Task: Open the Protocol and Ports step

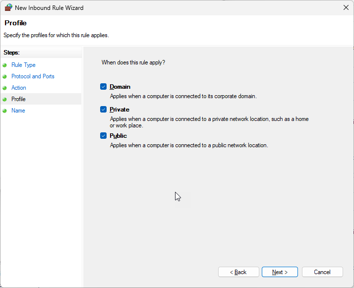Action: click(x=33, y=76)
